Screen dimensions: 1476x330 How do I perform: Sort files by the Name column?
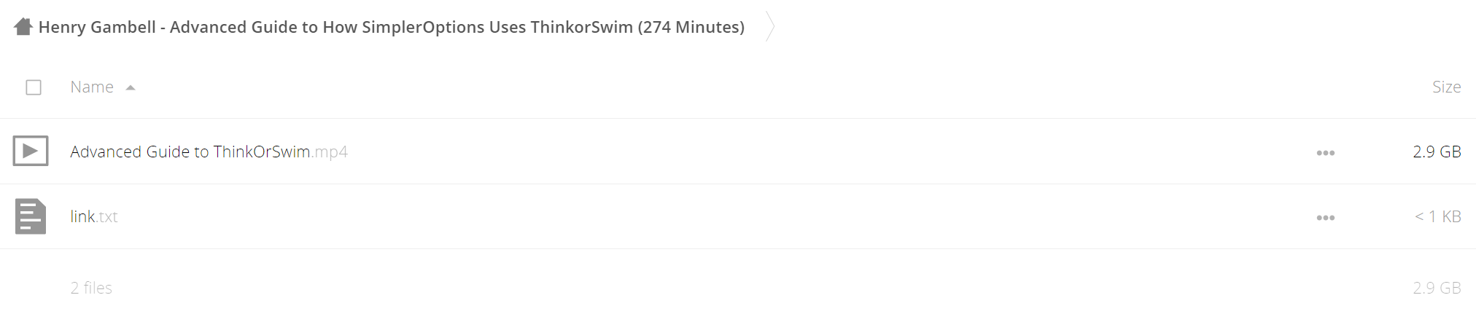tap(92, 87)
